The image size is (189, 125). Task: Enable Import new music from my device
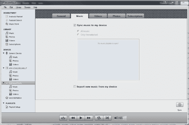[x=75, y=86]
